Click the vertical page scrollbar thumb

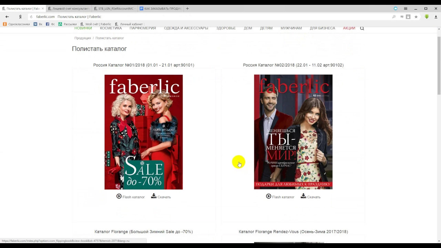point(439,65)
